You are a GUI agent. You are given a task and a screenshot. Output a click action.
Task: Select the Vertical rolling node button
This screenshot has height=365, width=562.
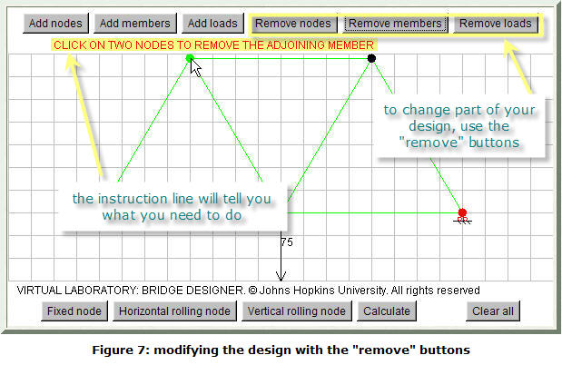click(x=296, y=311)
